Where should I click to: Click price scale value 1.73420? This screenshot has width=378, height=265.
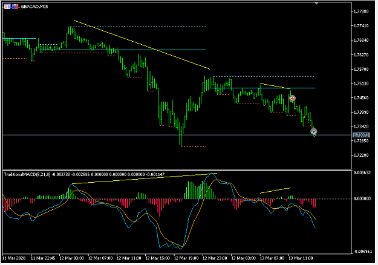tap(361, 126)
